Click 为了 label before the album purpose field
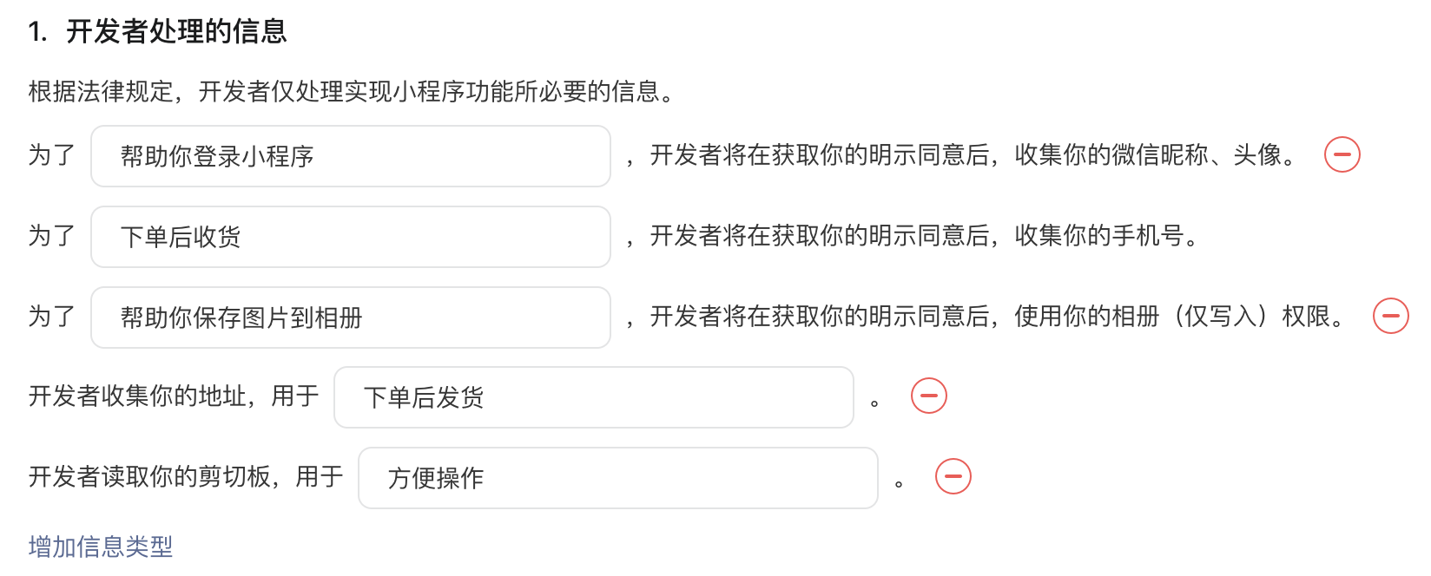 point(52,316)
